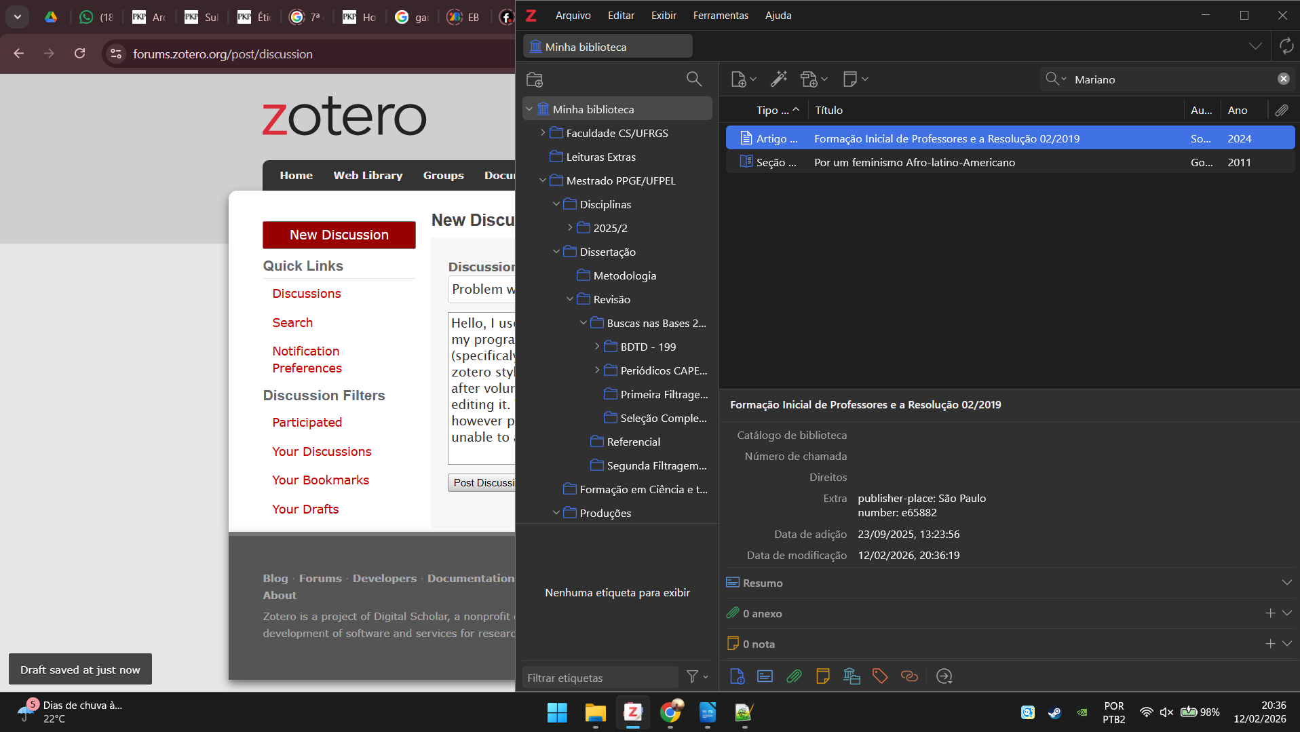Viewport: 1300px width, 732px height.
Task: Add a note with the plus in 0 nota
Action: coord(1270,644)
